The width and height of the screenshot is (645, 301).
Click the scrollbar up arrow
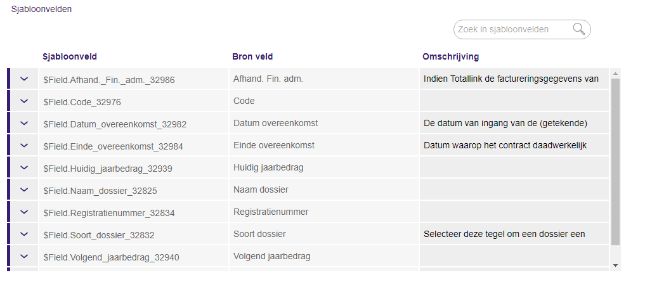(615, 74)
